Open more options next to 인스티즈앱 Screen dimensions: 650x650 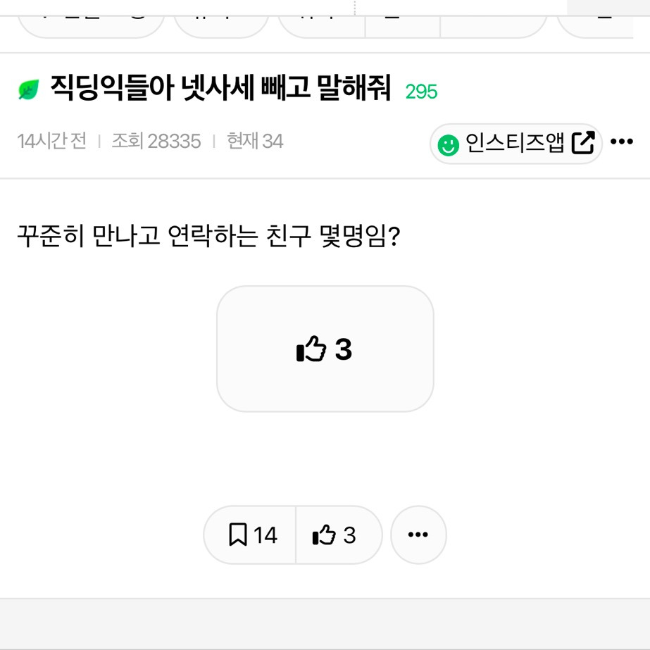click(622, 143)
